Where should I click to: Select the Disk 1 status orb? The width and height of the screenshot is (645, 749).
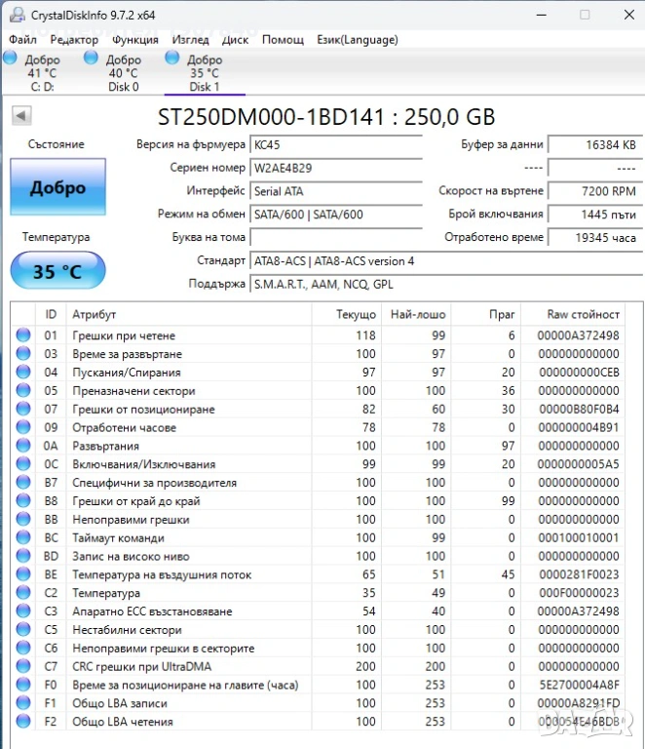pos(172,59)
